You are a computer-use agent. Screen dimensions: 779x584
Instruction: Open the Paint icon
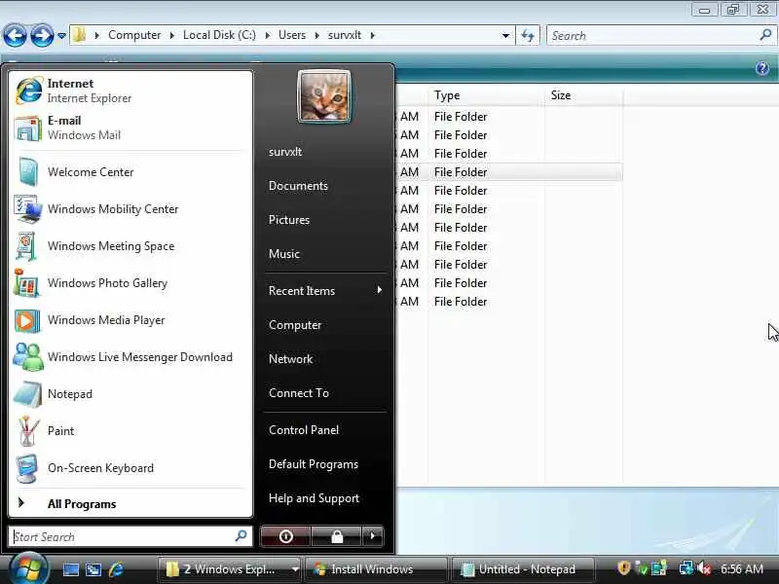(27, 431)
